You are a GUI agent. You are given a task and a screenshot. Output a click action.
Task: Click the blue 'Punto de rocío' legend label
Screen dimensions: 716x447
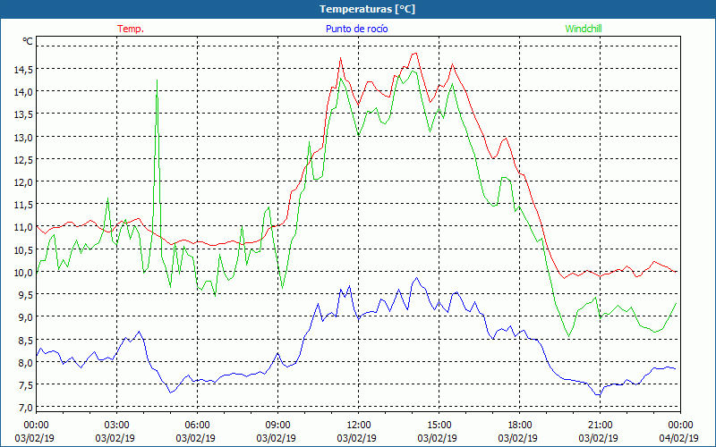point(356,29)
